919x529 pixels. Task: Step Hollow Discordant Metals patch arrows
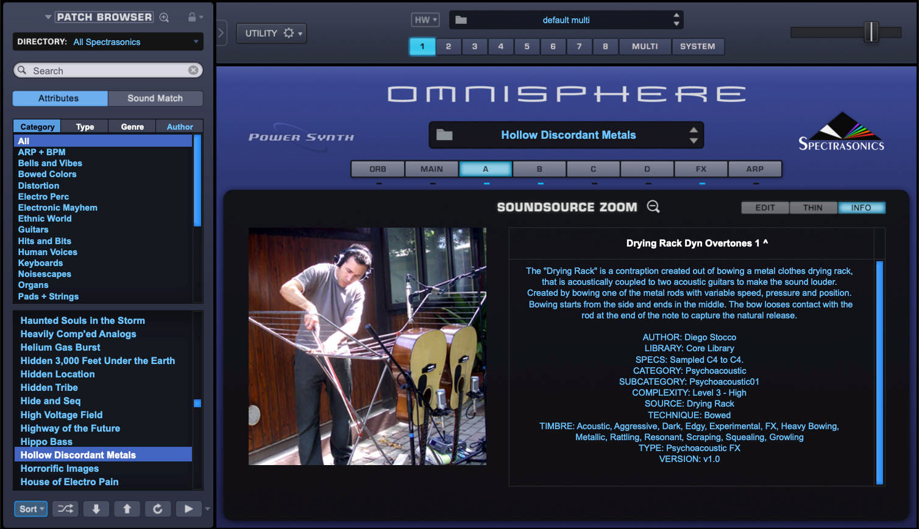694,135
